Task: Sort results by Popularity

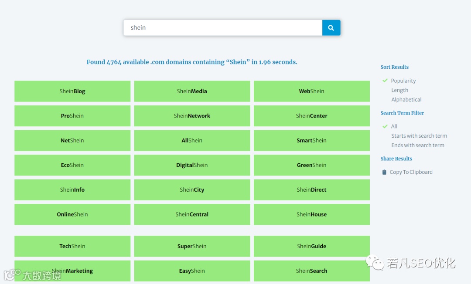Action: pyautogui.click(x=403, y=81)
